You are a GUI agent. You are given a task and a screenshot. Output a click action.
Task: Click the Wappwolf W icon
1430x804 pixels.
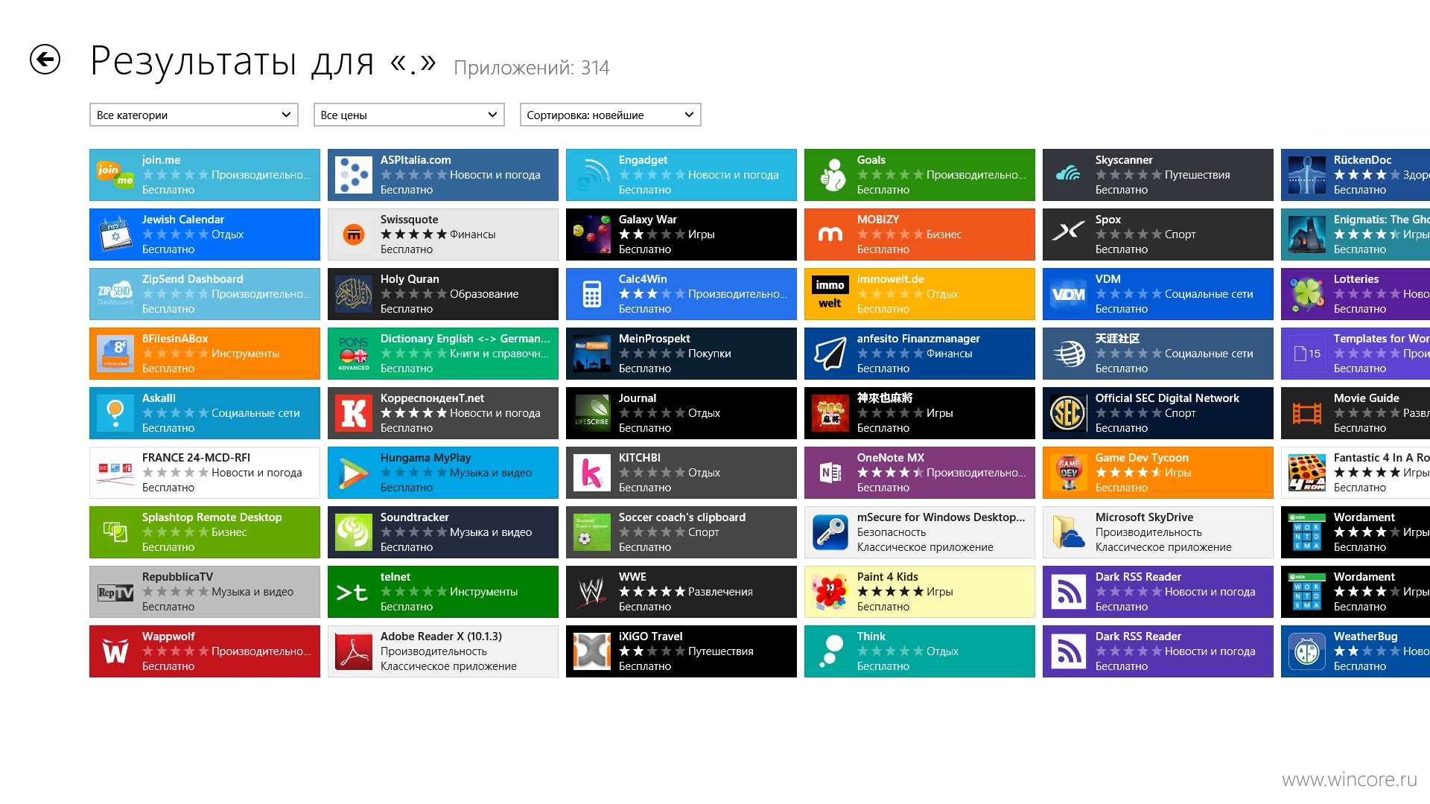pyautogui.click(x=115, y=651)
